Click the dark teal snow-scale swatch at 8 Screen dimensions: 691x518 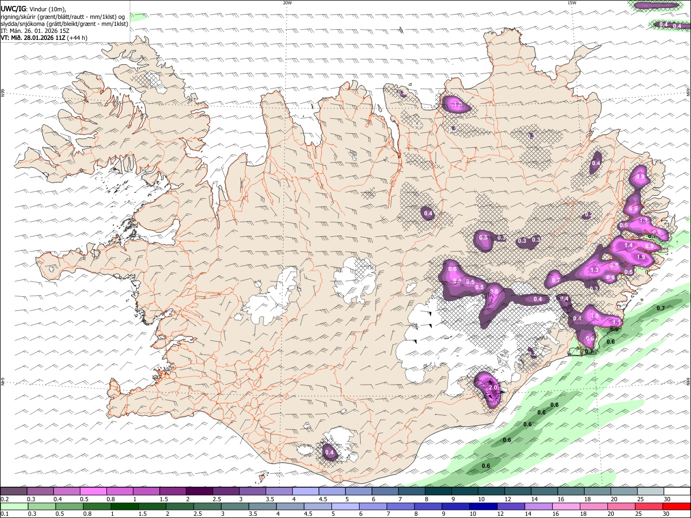tap(437, 492)
